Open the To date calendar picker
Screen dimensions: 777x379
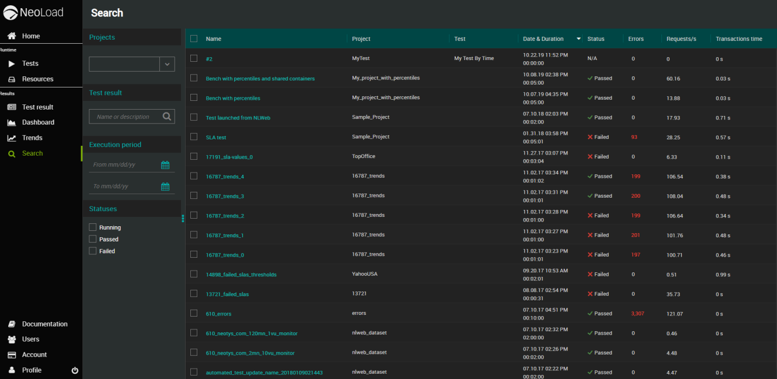coord(165,187)
